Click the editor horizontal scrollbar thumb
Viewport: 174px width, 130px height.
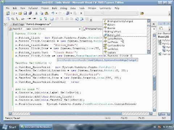[x=76, y=113]
